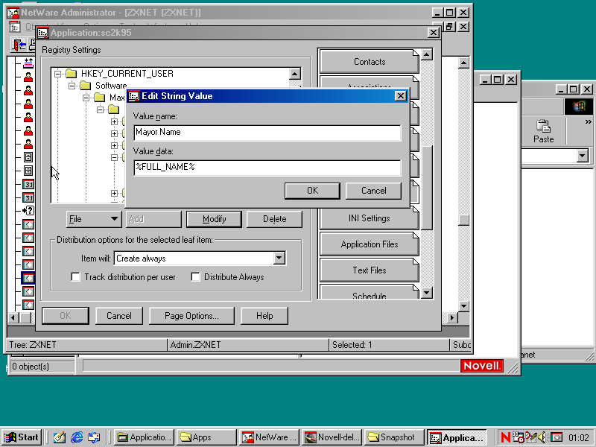
Task: Click the topmost tree icon above the user objects
Action: [x=28, y=63]
